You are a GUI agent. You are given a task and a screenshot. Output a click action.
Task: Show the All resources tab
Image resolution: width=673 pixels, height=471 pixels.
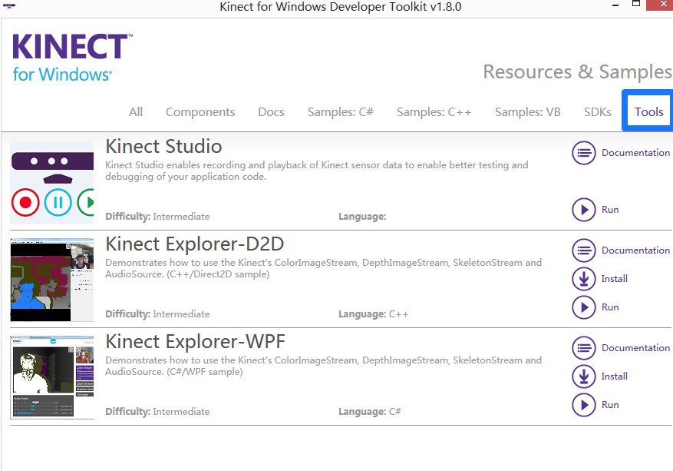[136, 112]
